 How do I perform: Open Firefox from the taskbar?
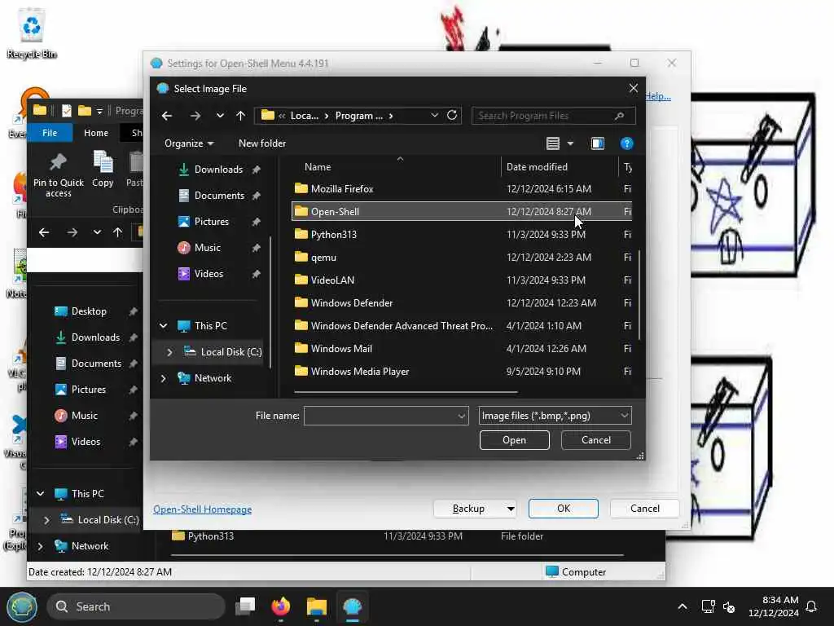281,606
